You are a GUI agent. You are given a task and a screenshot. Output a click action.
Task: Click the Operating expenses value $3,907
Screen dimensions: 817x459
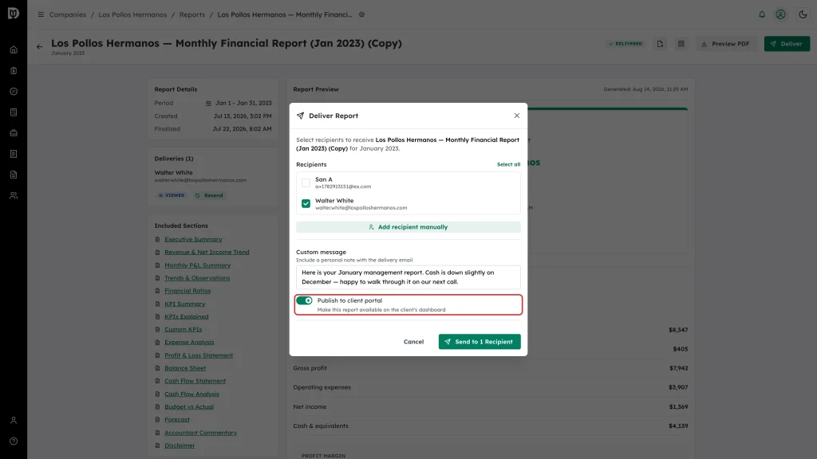tap(678, 388)
